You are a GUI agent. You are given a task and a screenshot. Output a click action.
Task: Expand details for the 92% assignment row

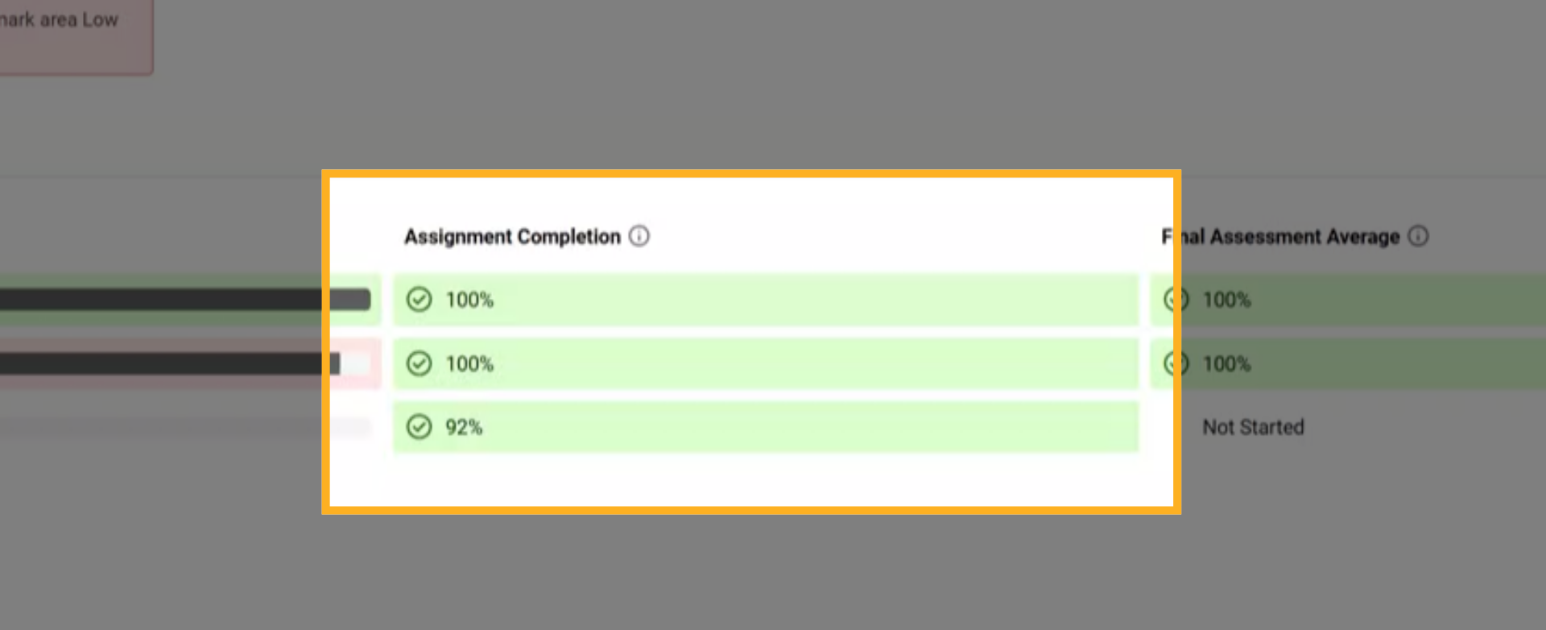765,427
